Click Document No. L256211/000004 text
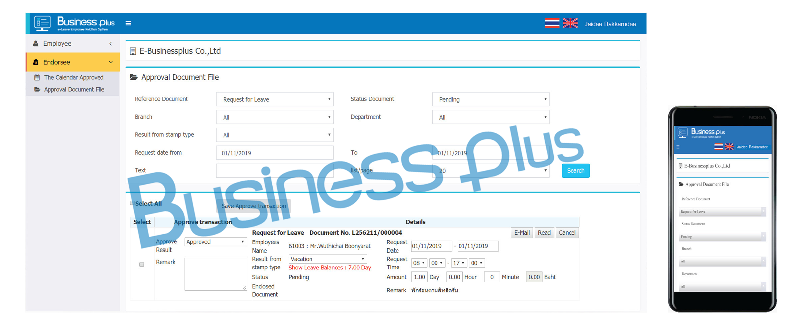 click(x=356, y=232)
